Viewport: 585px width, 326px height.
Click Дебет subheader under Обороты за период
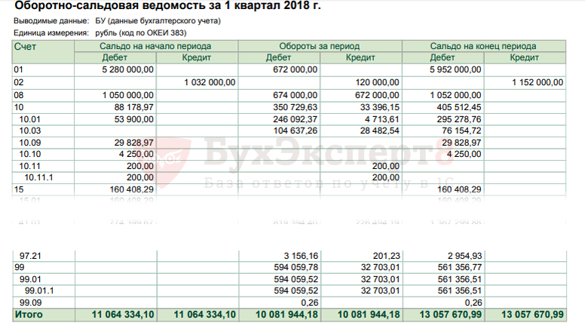279,58
